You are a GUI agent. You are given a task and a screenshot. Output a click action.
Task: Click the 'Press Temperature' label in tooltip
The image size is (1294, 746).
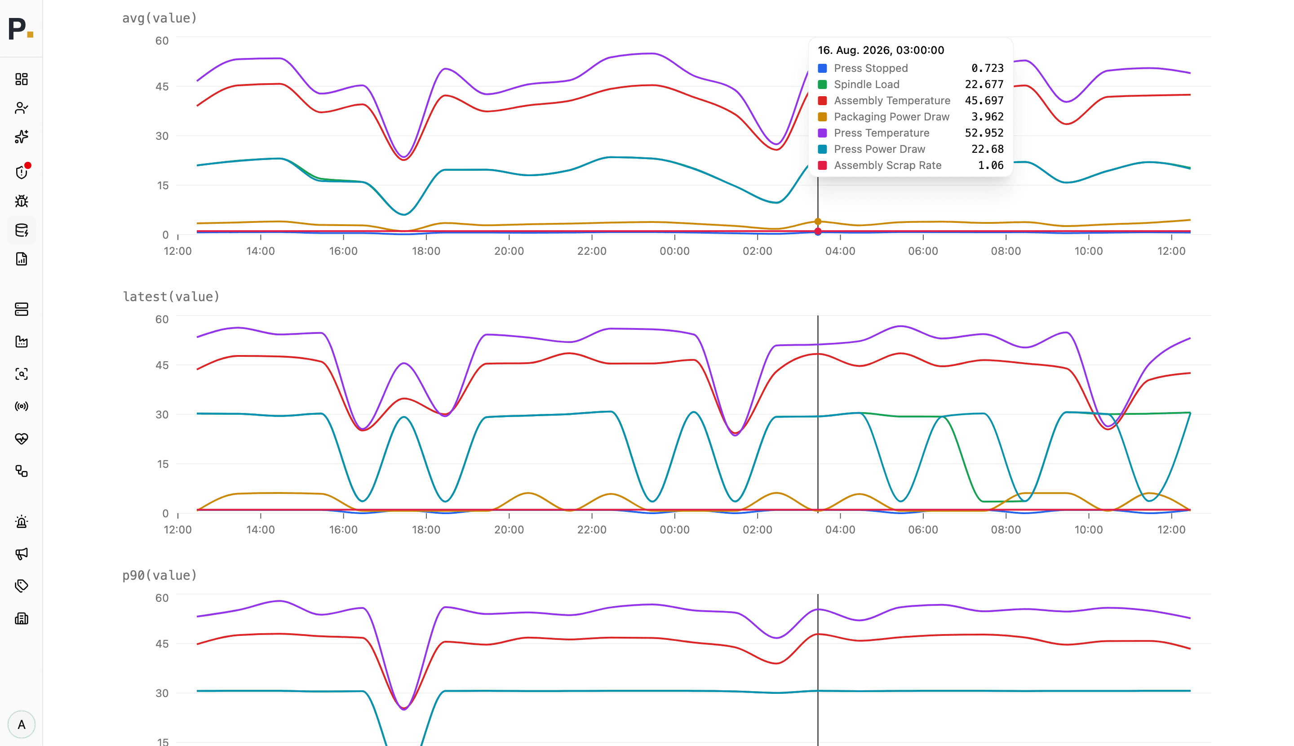tap(882, 133)
